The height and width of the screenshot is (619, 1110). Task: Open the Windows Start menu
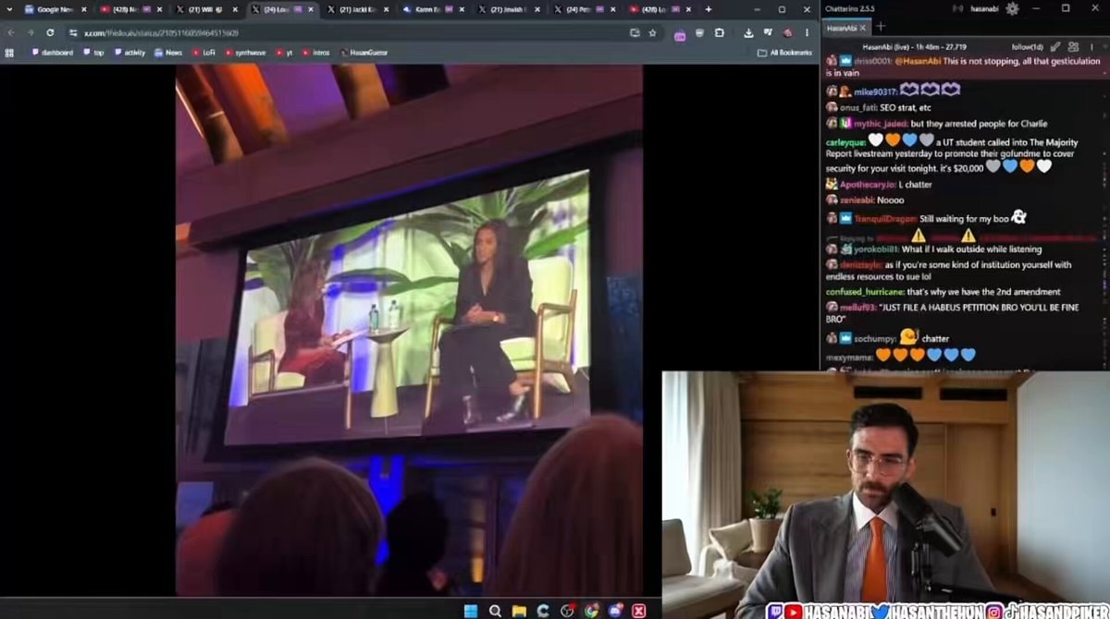tap(470, 611)
